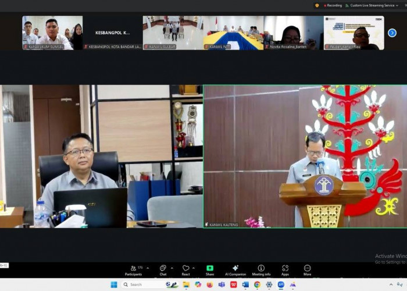Open Zoom Apps
Screen dimensions: 407x291
285,271
